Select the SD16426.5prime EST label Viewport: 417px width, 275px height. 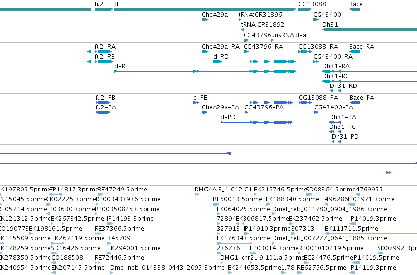[x=76, y=248]
